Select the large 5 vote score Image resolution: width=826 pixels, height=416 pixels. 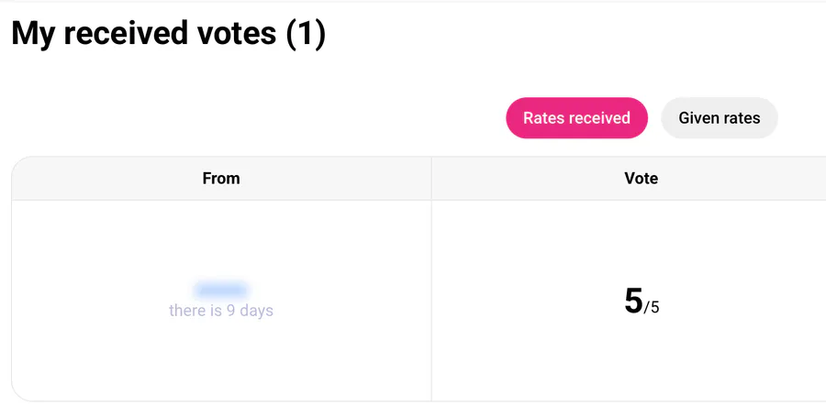tap(633, 301)
